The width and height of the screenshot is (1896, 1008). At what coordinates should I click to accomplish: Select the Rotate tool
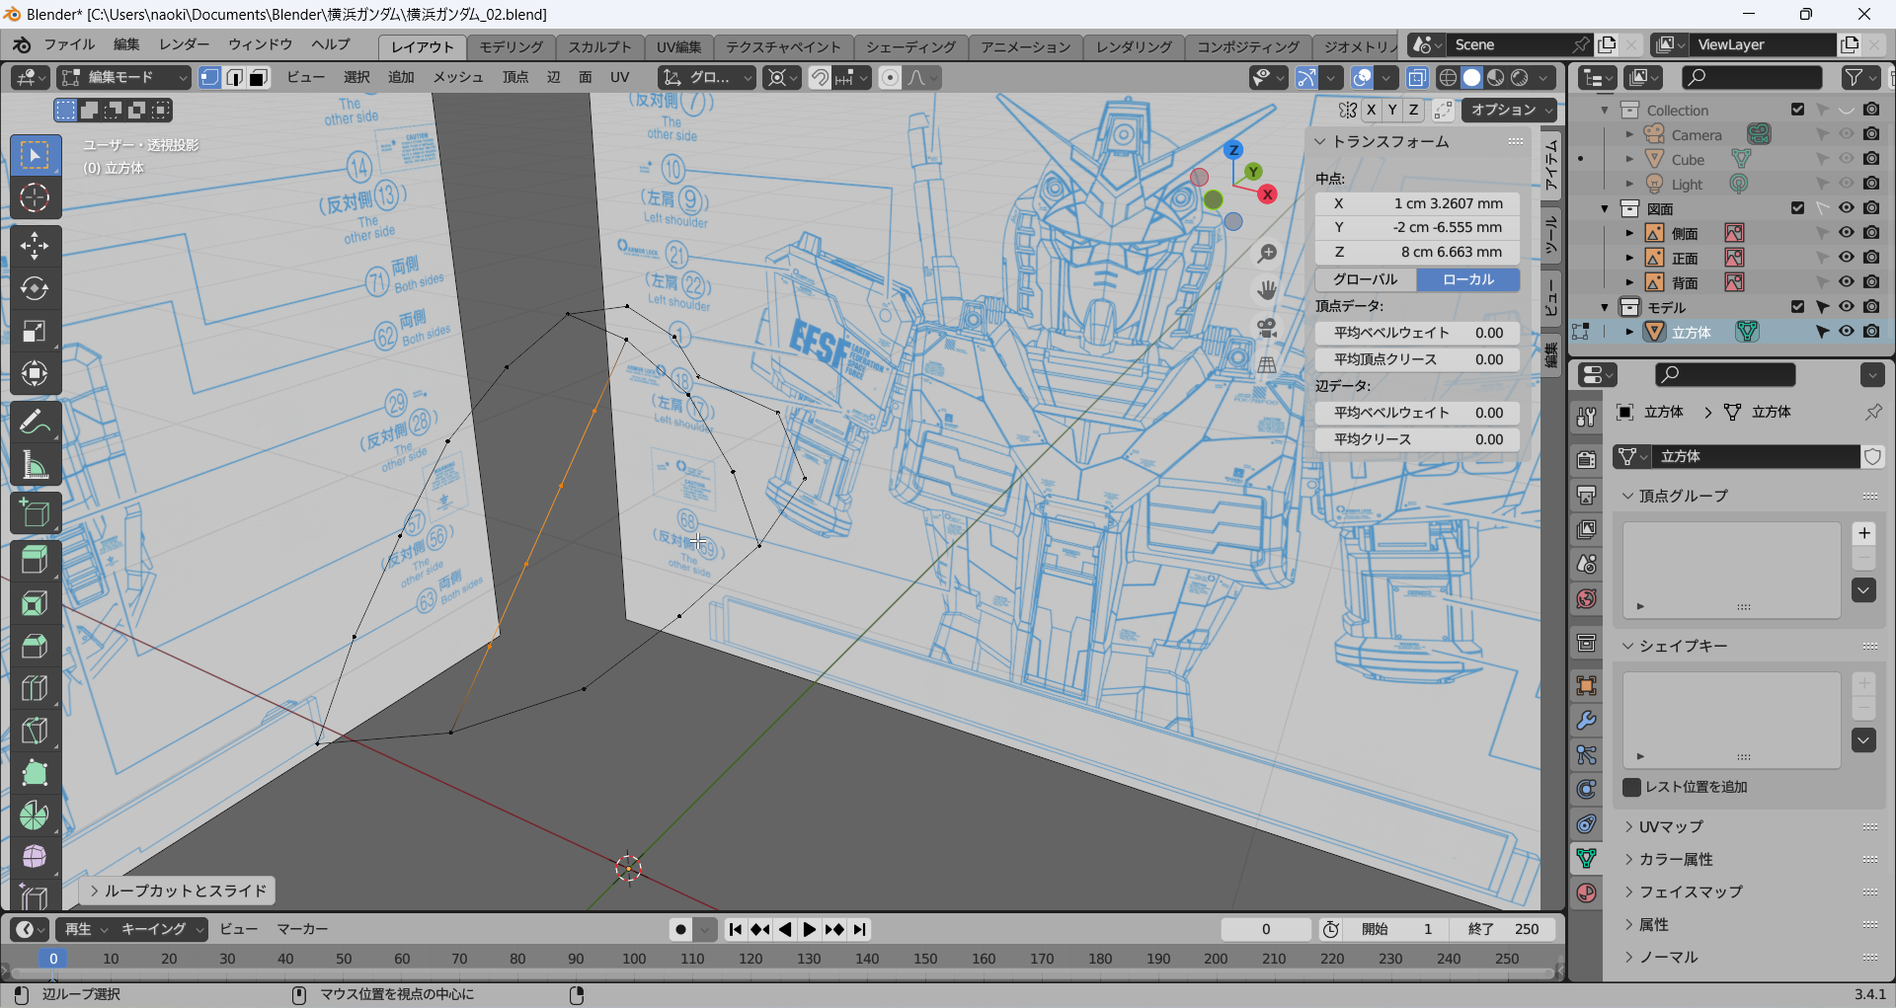coord(35,288)
